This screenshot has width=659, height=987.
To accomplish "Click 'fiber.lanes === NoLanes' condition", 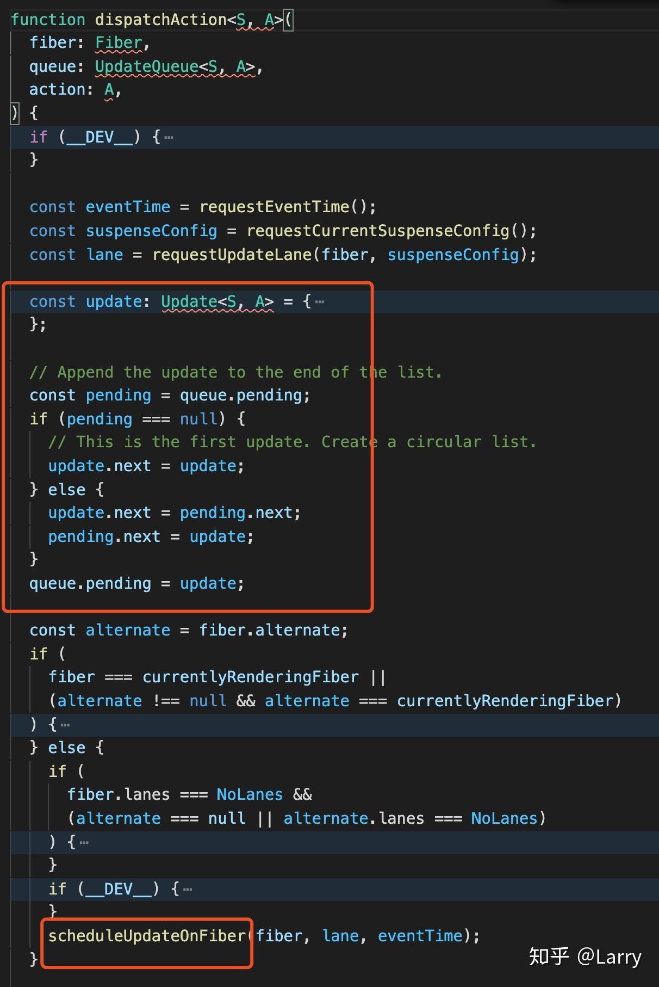I will (x=175, y=795).
